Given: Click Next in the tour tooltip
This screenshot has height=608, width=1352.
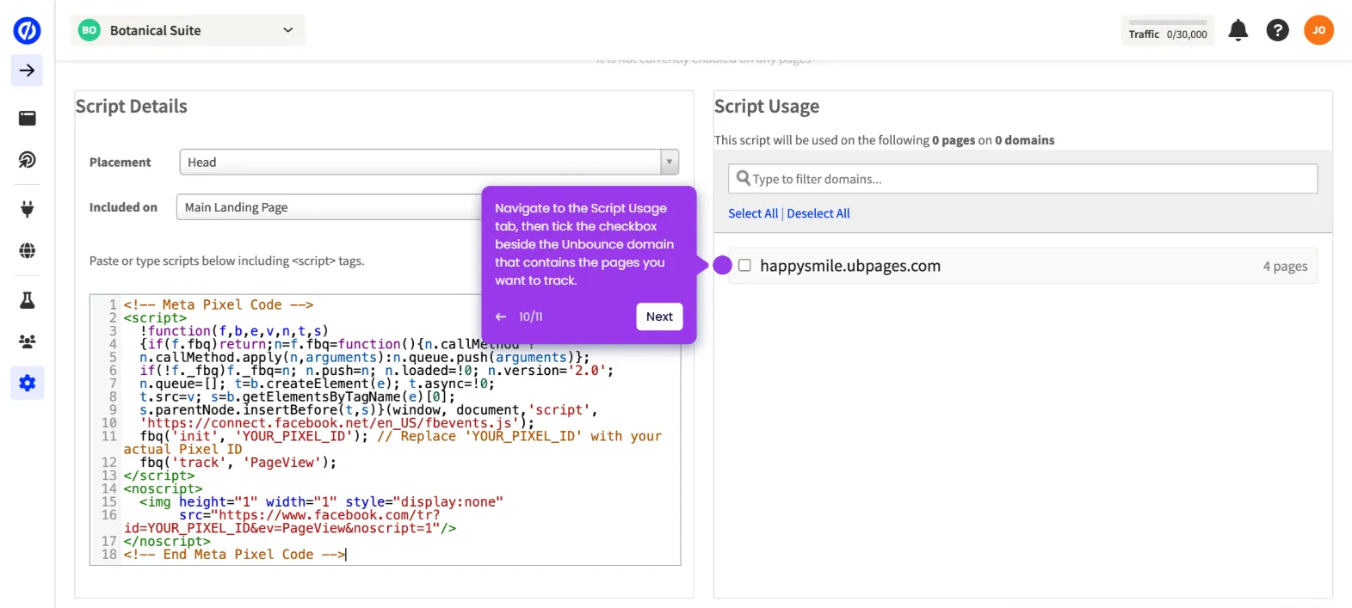Looking at the screenshot, I should [x=659, y=316].
